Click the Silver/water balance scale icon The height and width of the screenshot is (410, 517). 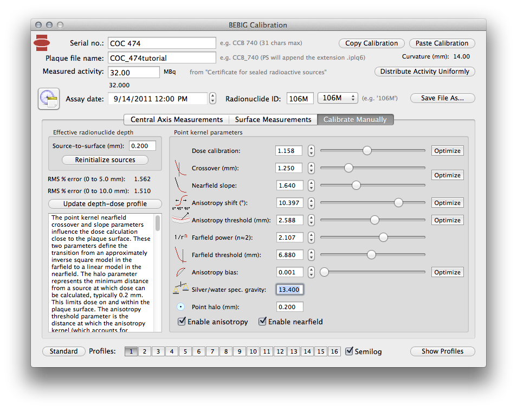(x=180, y=289)
